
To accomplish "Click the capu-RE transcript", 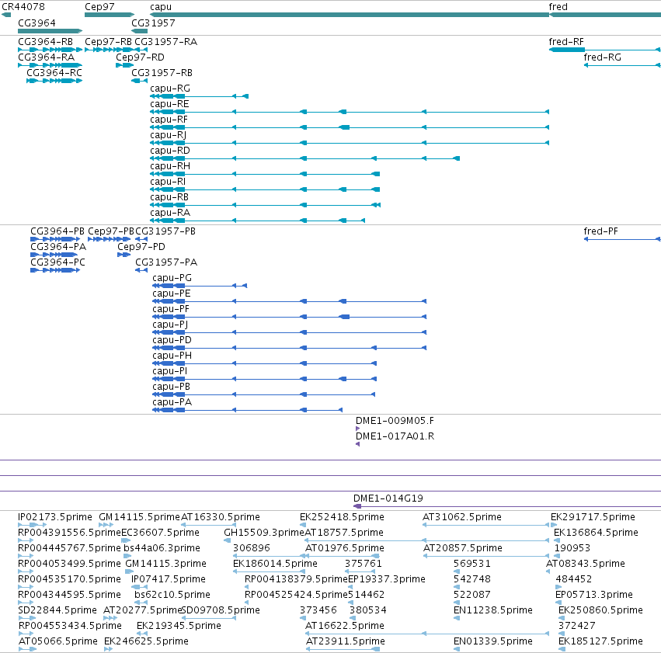I will click(350, 112).
